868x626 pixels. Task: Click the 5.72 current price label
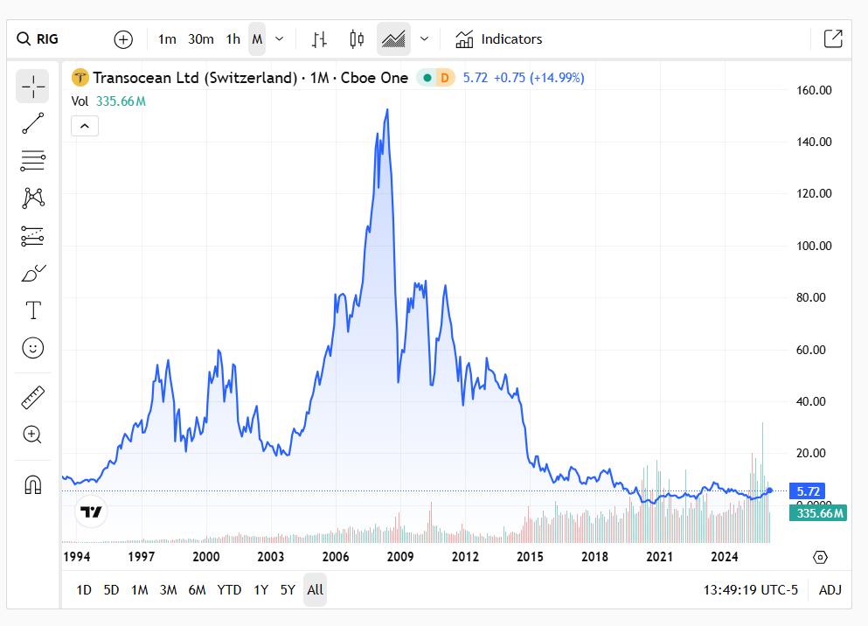pyautogui.click(x=808, y=491)
